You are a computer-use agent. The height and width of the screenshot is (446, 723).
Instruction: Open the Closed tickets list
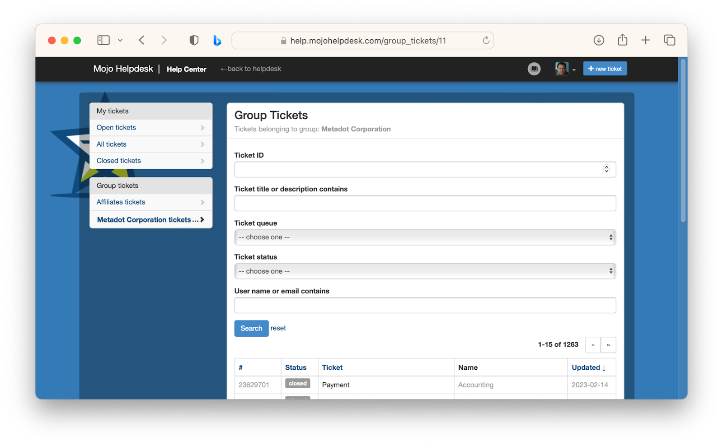point(151,161)
